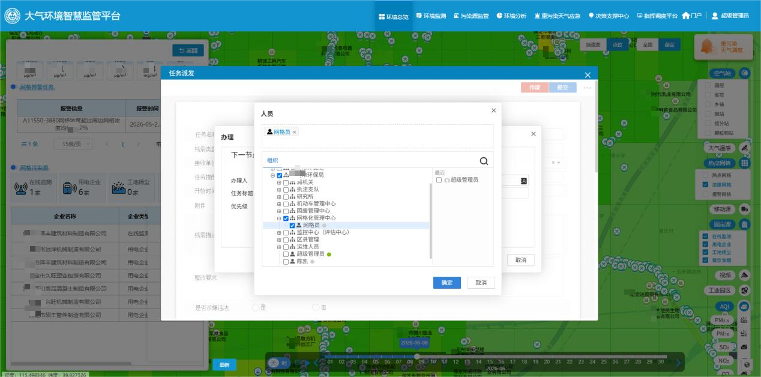Click 取消 in the 办理 dialog

tap(520, 260)
